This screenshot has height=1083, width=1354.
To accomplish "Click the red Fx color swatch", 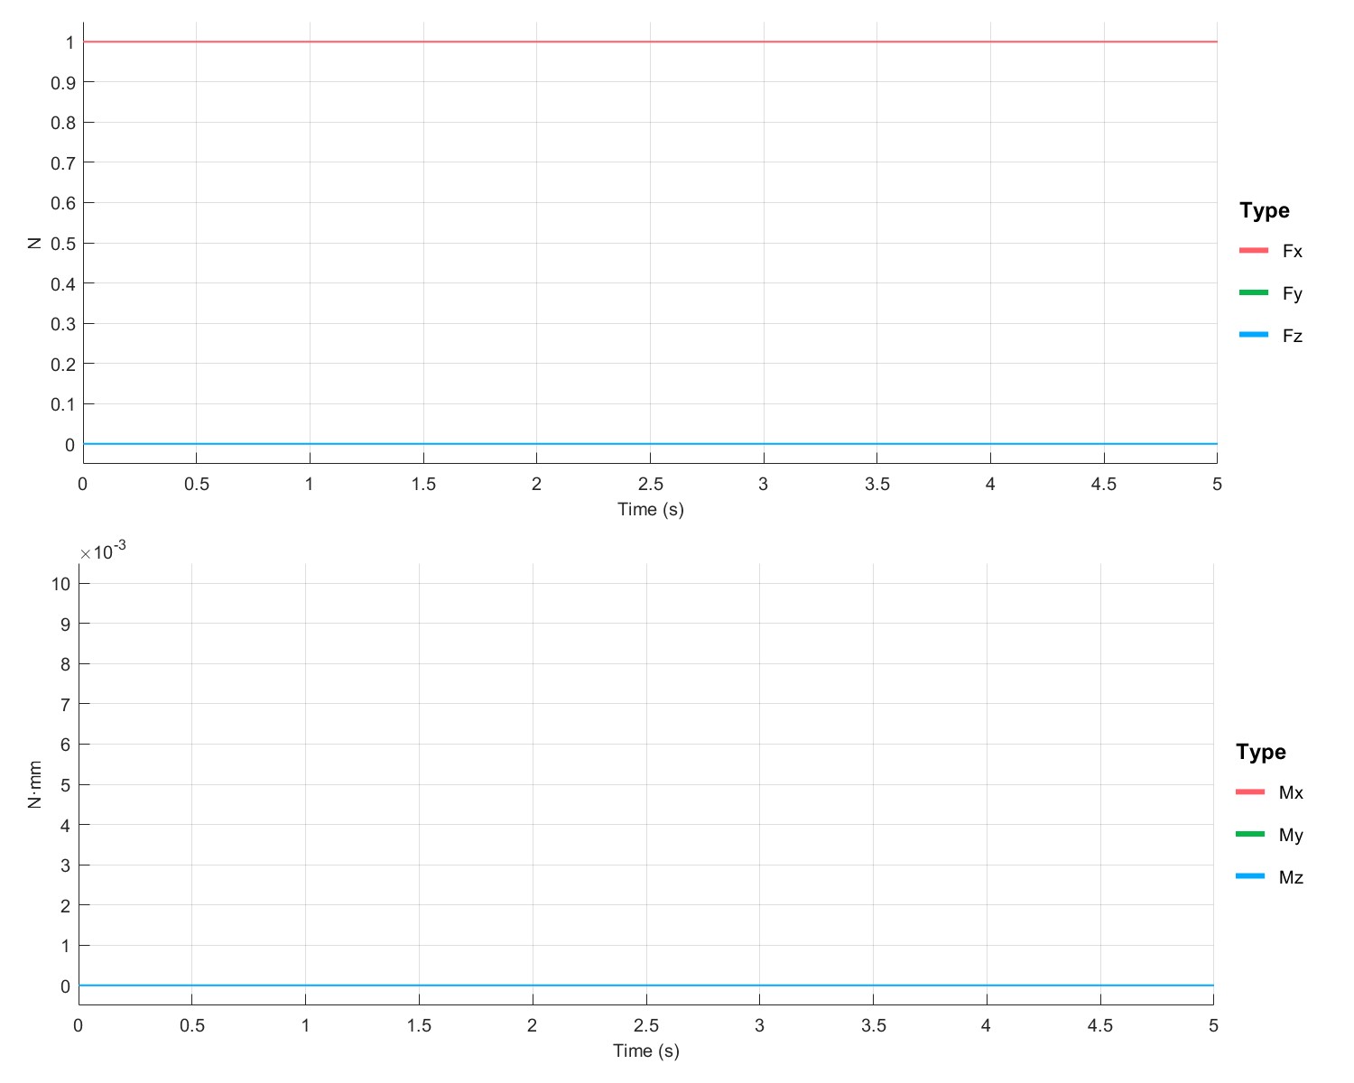I will tap(1254, 250).
